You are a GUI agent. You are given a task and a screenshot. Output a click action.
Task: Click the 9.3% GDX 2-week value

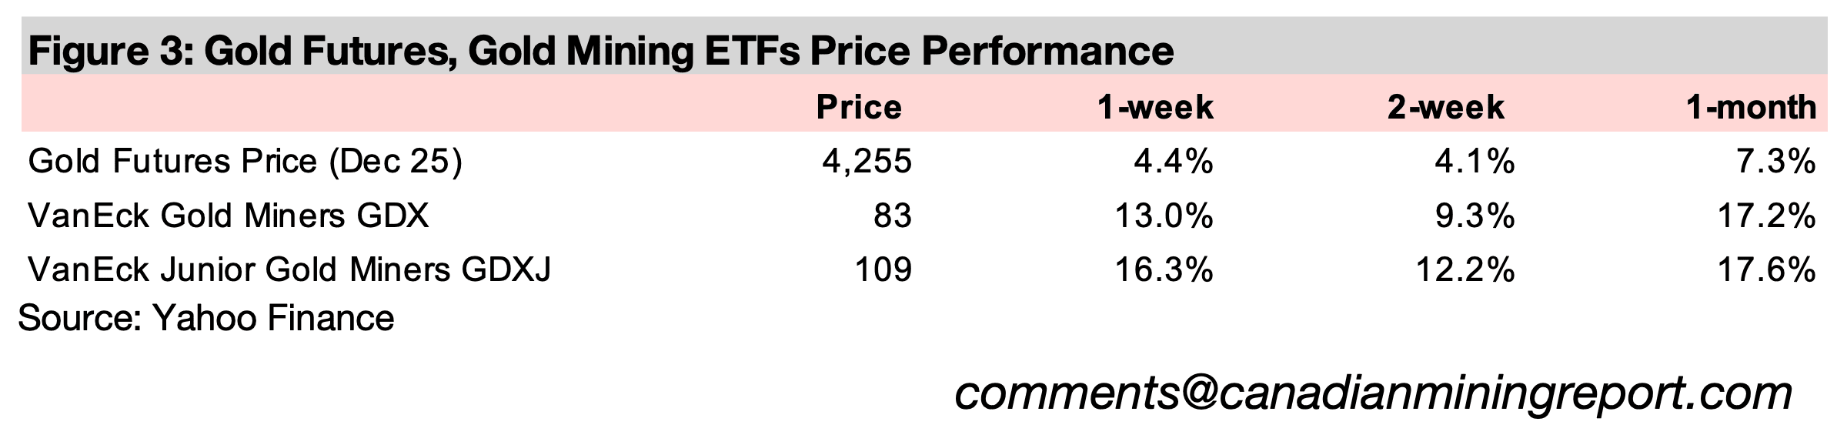tap(1475, 216)
